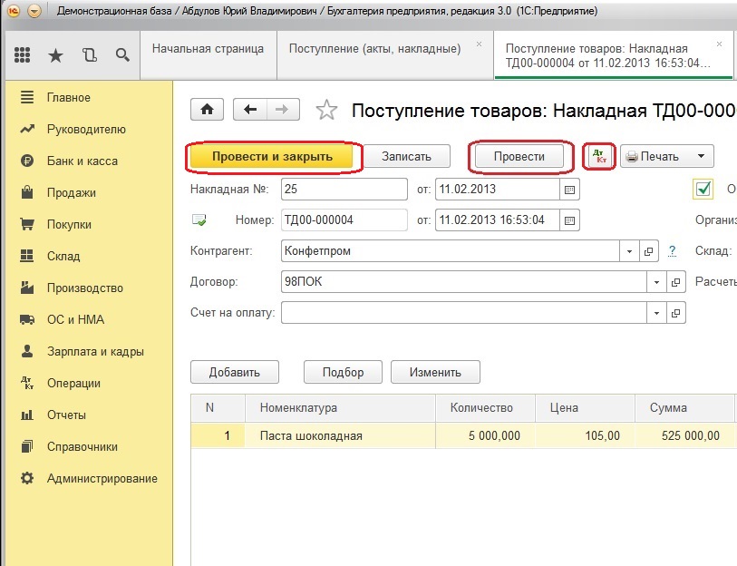
Task: Click date-time field 11.02.2013 16:53:04
Action: coord(498,220)
